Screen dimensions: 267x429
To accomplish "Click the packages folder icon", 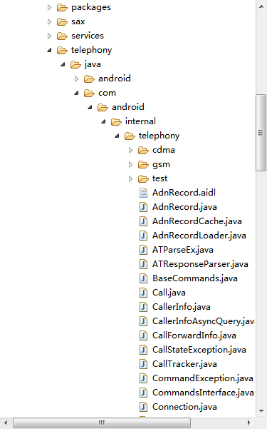I will (x=62, y=8).
